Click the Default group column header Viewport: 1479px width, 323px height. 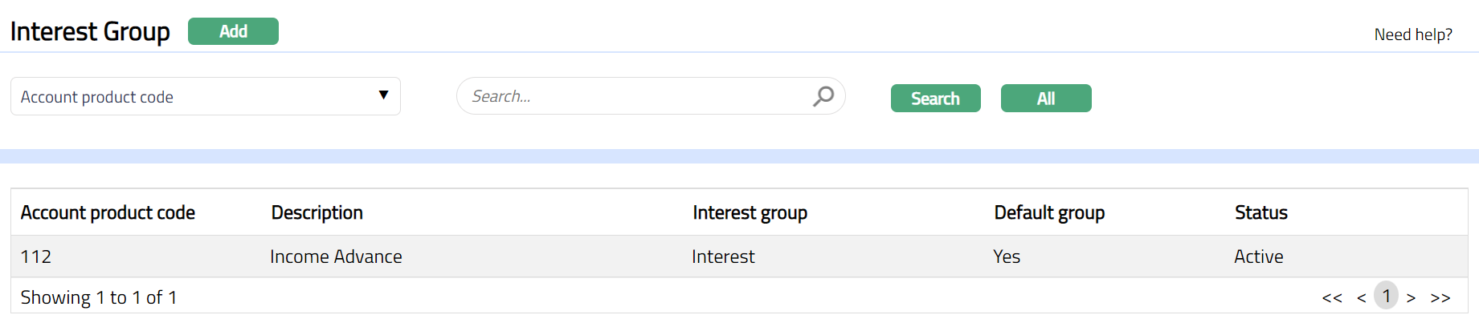tap(1049, 212)
